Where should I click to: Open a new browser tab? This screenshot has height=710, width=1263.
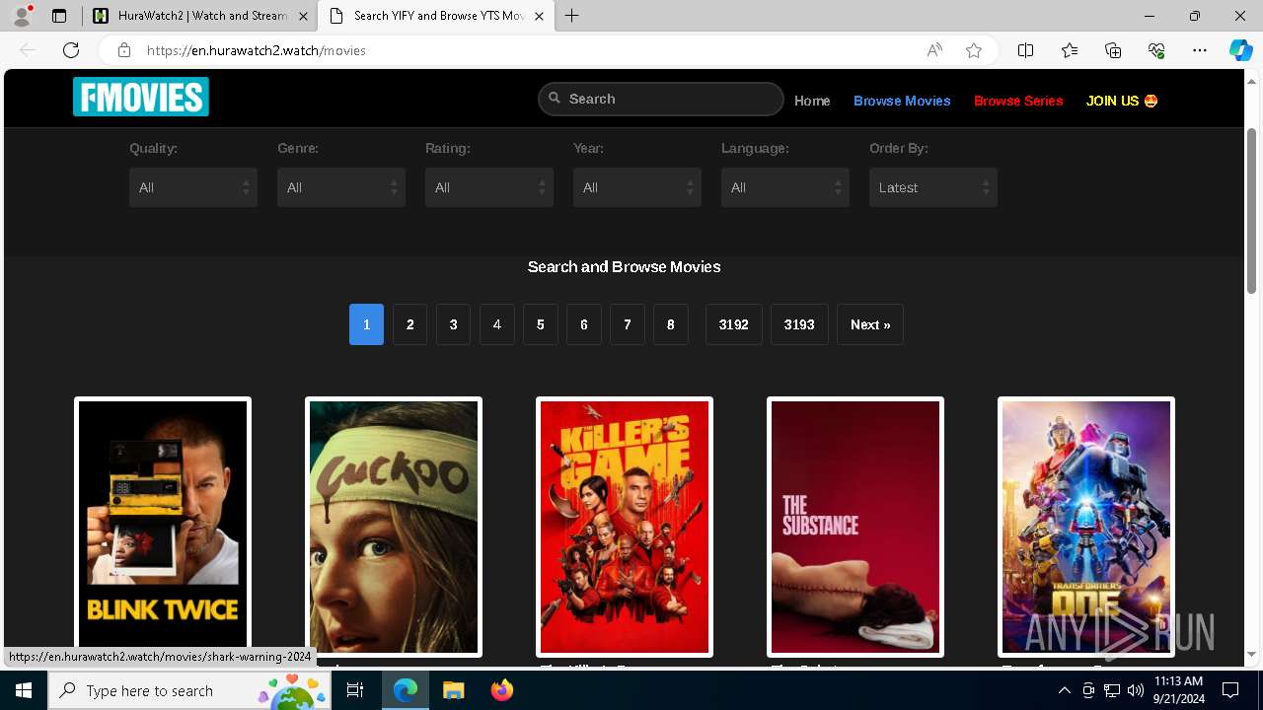point(572,16)
